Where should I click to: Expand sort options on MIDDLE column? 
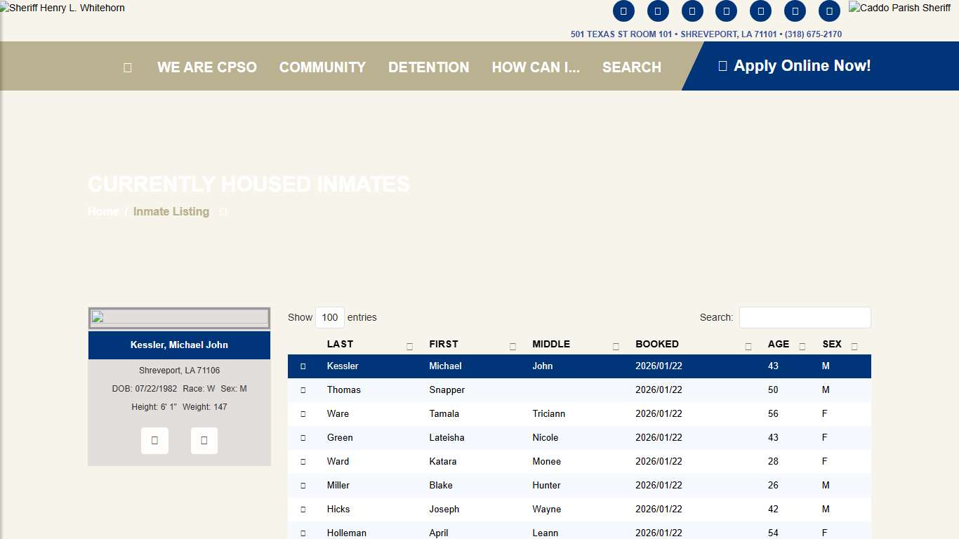click(616, 346)
